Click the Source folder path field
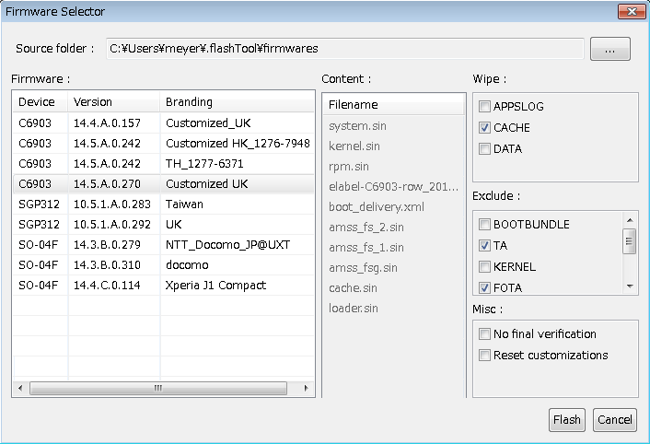 [x=345, y=49]
